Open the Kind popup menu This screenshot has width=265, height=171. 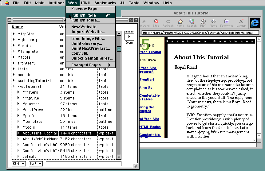[x=19, y=164]
